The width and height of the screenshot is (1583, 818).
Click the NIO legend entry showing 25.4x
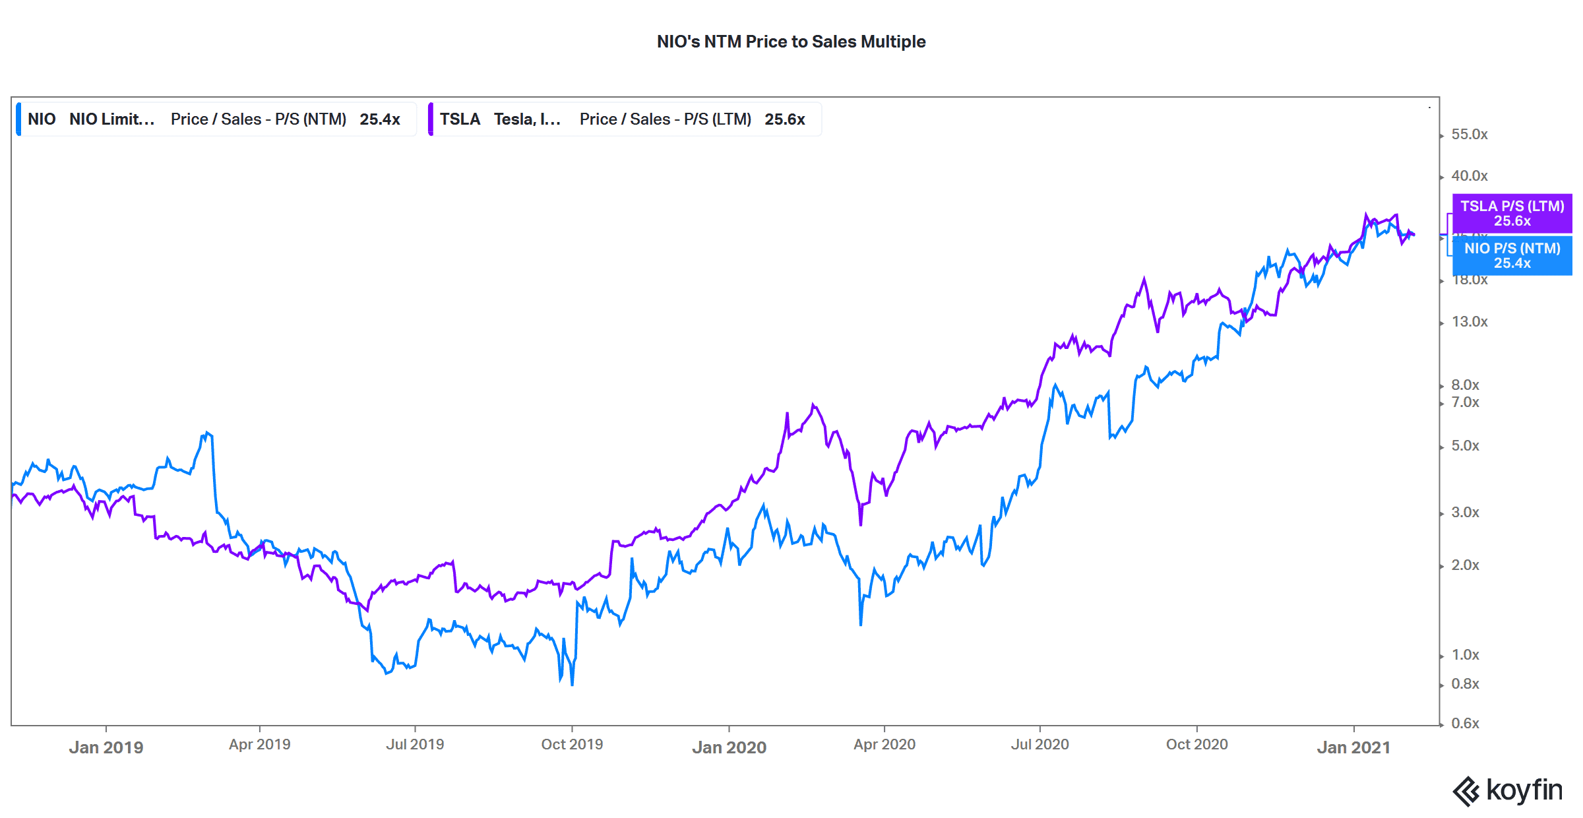[216, 119]
